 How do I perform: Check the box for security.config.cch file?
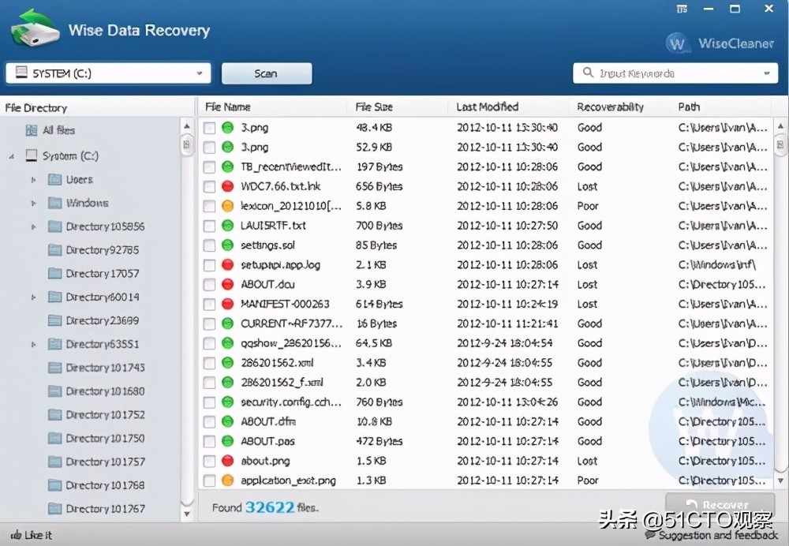[x=209, y=402]
